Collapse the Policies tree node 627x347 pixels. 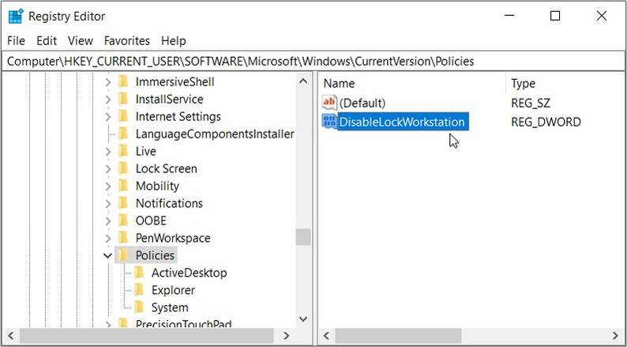coord(108,255)
